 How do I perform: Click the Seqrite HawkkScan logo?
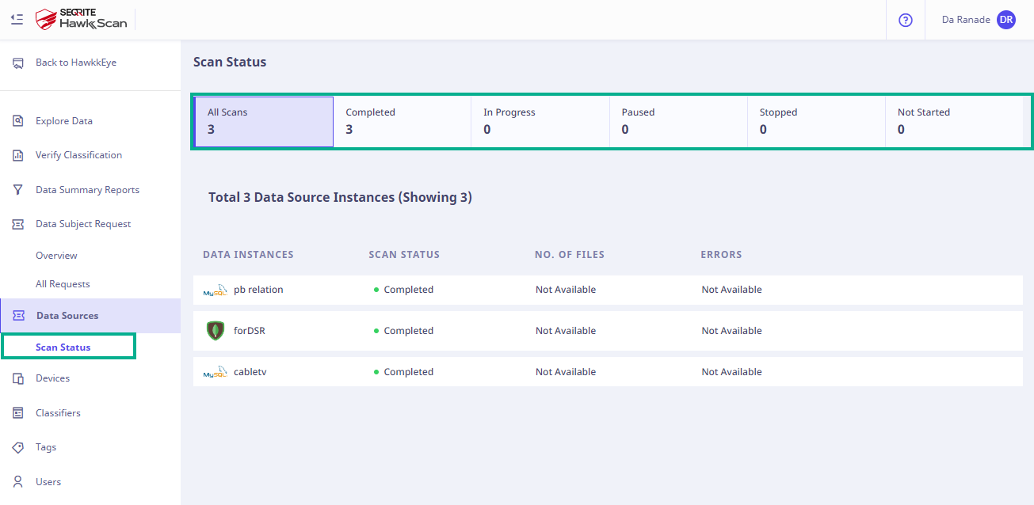point(82,19)
